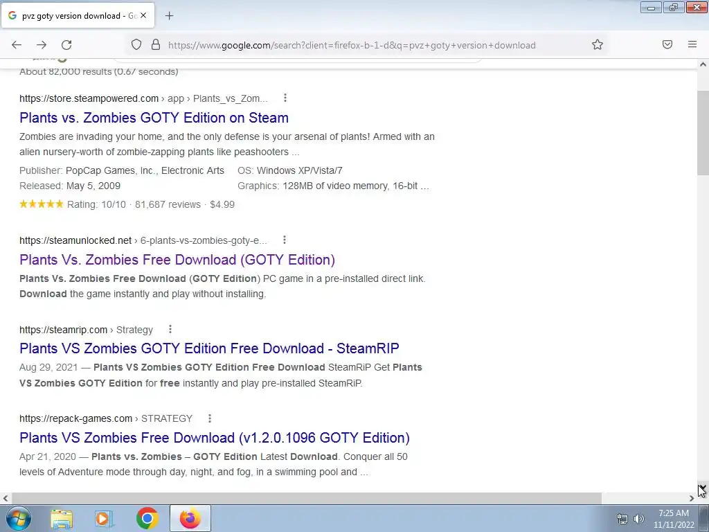Click the vertical scrollbar thumb

(703, 132)
